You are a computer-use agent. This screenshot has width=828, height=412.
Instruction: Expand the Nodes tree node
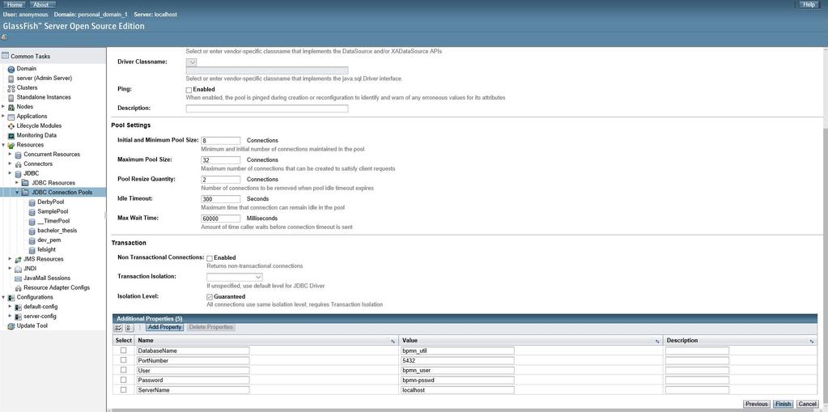(3, 107)
